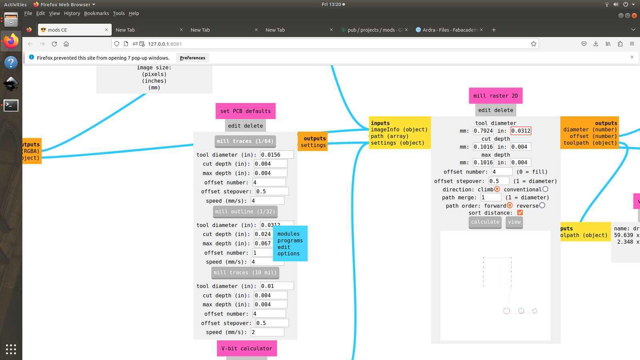
Task: Open Terminal from the dock
Action: tap(11, 106)
